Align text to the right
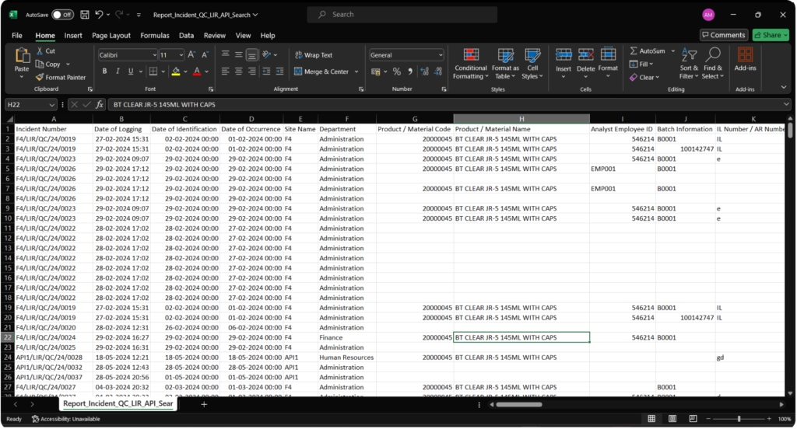Screen dimensions: 797x429 pyautogui.click(x=251, y=71)
